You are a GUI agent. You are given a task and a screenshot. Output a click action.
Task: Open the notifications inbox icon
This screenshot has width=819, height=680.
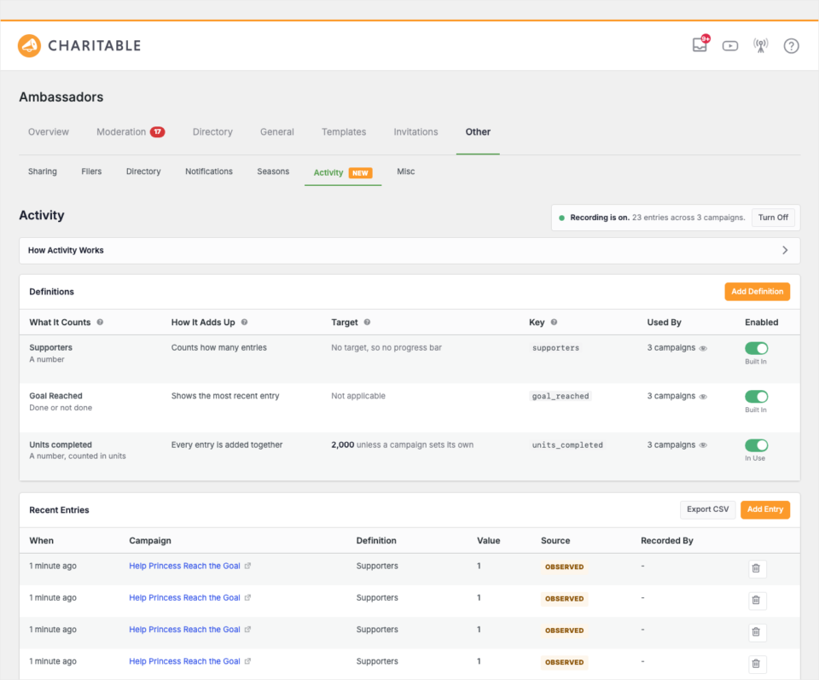coord(700,45)
